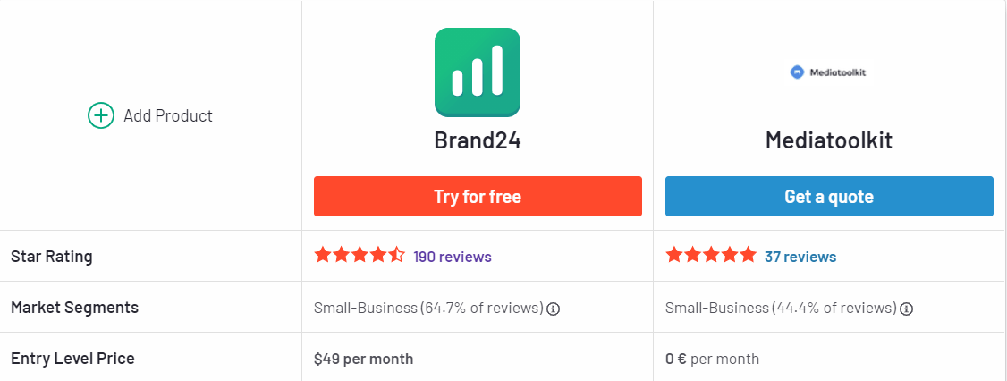Click the Brand24 product name

pyautogui.click(x=478, y=141)
